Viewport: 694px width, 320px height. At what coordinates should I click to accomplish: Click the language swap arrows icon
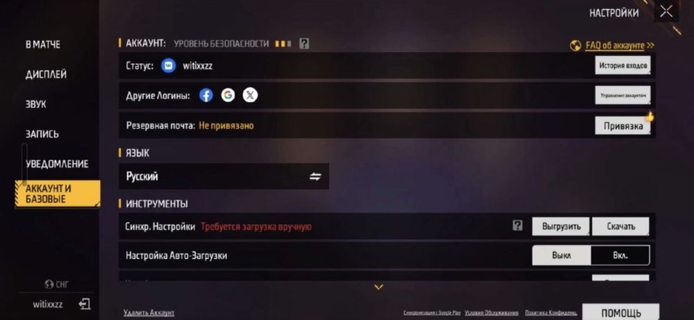[315, 177]
